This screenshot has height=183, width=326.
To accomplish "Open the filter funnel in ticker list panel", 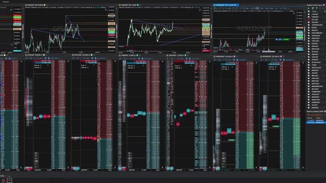I will (x=317, y=8).
